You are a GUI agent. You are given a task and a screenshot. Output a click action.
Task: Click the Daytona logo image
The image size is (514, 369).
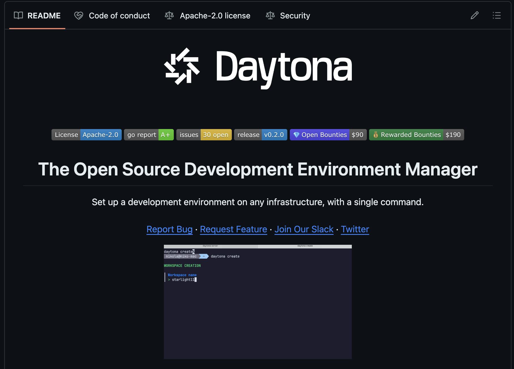[258, 69]
